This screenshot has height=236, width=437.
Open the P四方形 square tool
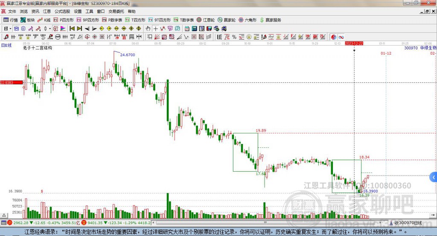[x=63, y=20]
